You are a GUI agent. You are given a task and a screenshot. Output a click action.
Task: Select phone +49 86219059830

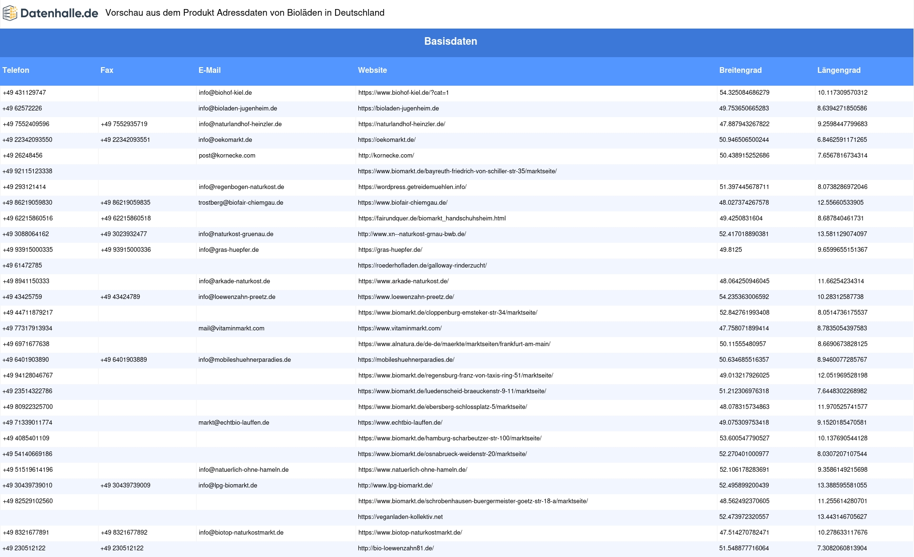[27, 203]
